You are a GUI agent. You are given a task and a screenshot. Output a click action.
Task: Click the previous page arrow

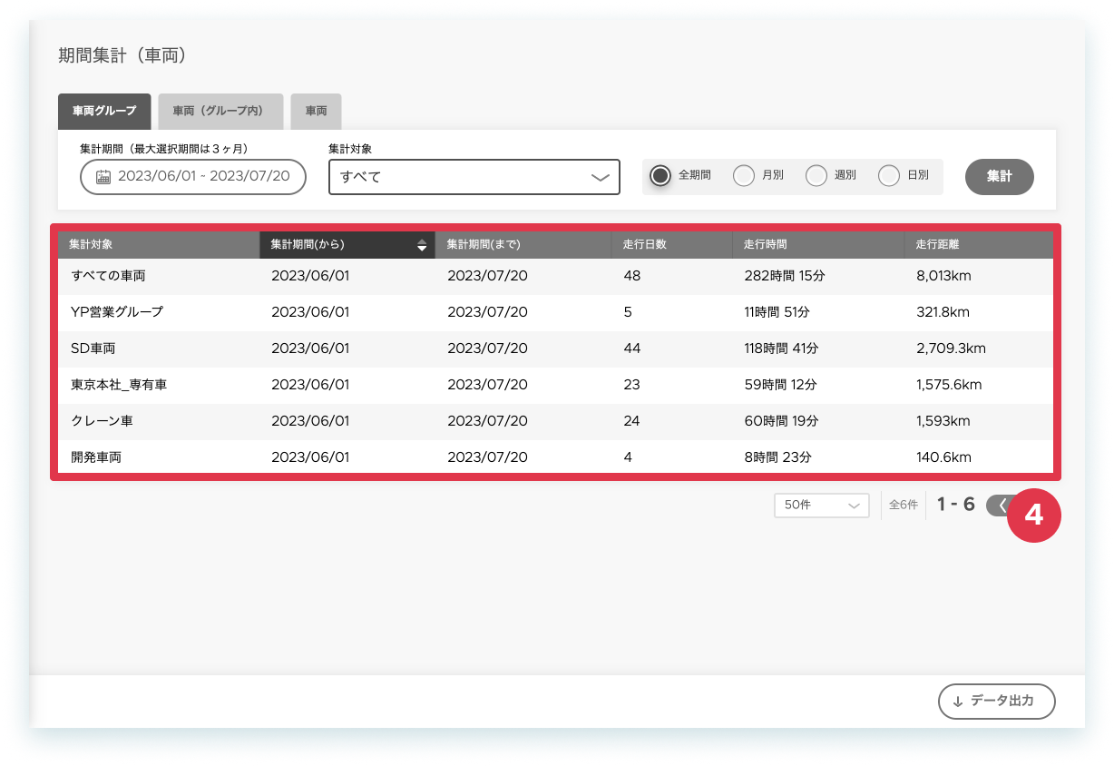pyautogui.click(x=1000, y=505)
